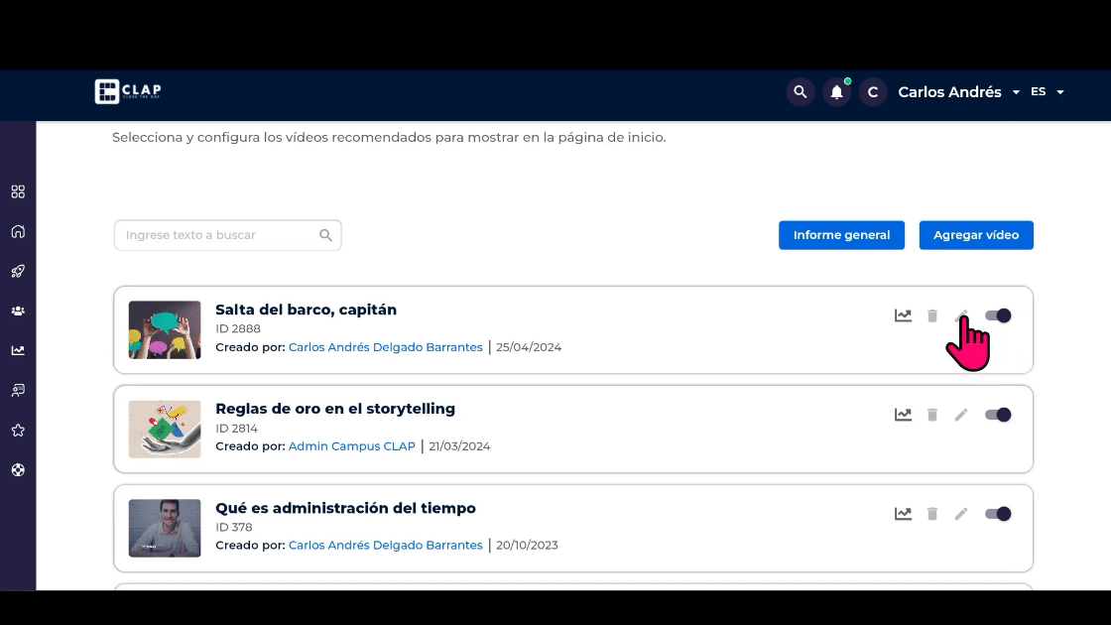
Task: Open the Reglas de oro en el storytelling thumbnail
Action: pos(165,430)
